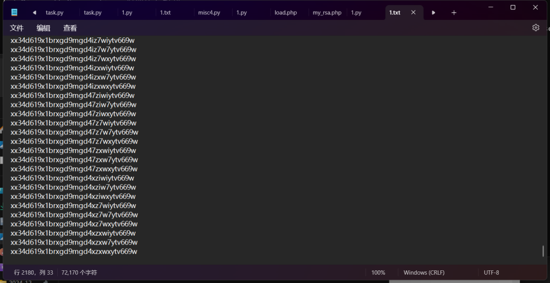Click the vertical scrollbar thumb

click(543, 251)
